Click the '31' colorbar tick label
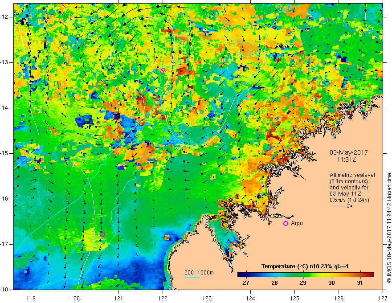 pos(360,283)
